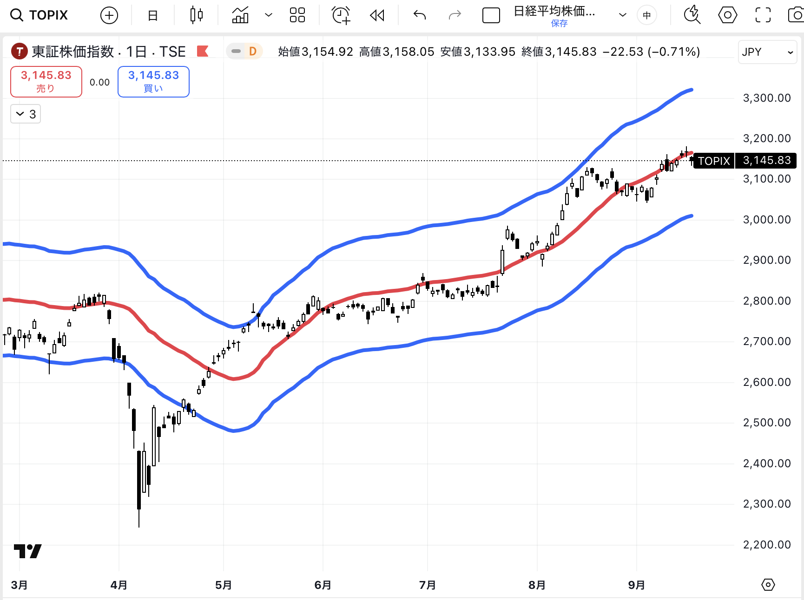Click the high value 高値3,158.05
Viewport: 804px width, 600px height.
pyautogui.click(x=397, y=52)
